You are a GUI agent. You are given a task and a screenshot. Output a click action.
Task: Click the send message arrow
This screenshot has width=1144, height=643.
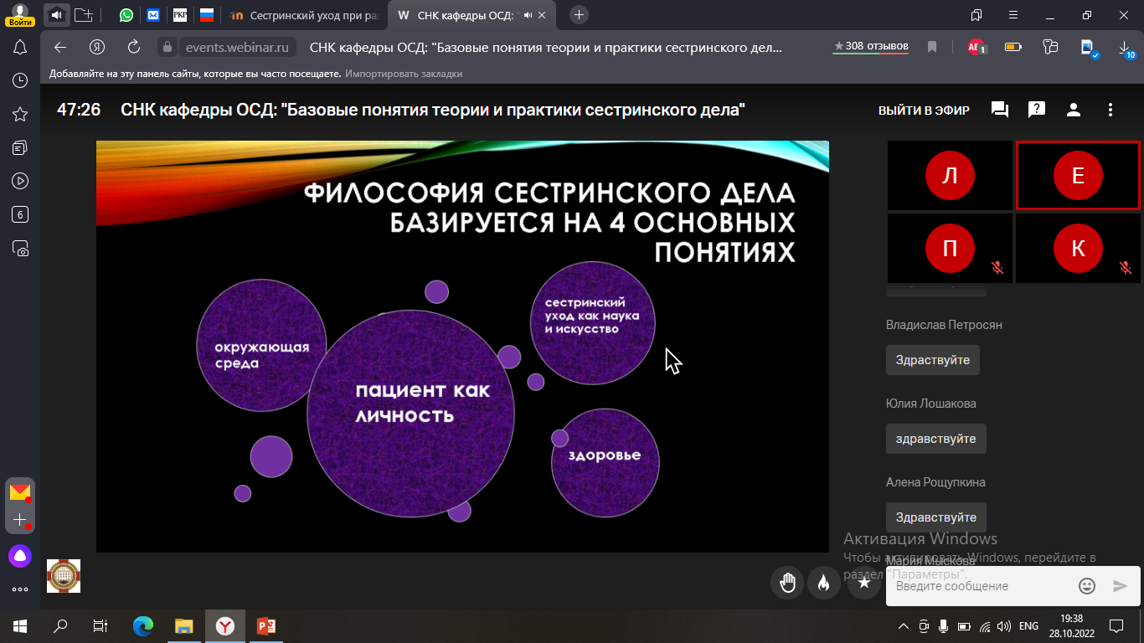point(1120,586)
